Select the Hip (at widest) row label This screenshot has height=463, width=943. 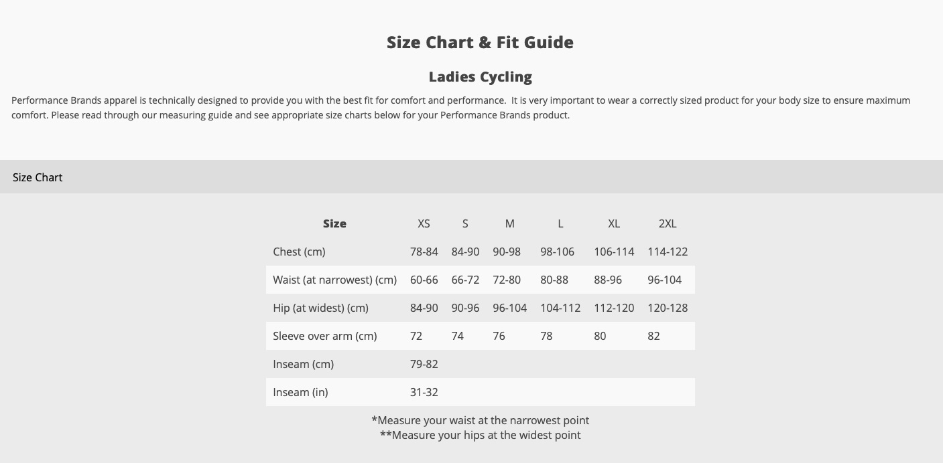320,308
